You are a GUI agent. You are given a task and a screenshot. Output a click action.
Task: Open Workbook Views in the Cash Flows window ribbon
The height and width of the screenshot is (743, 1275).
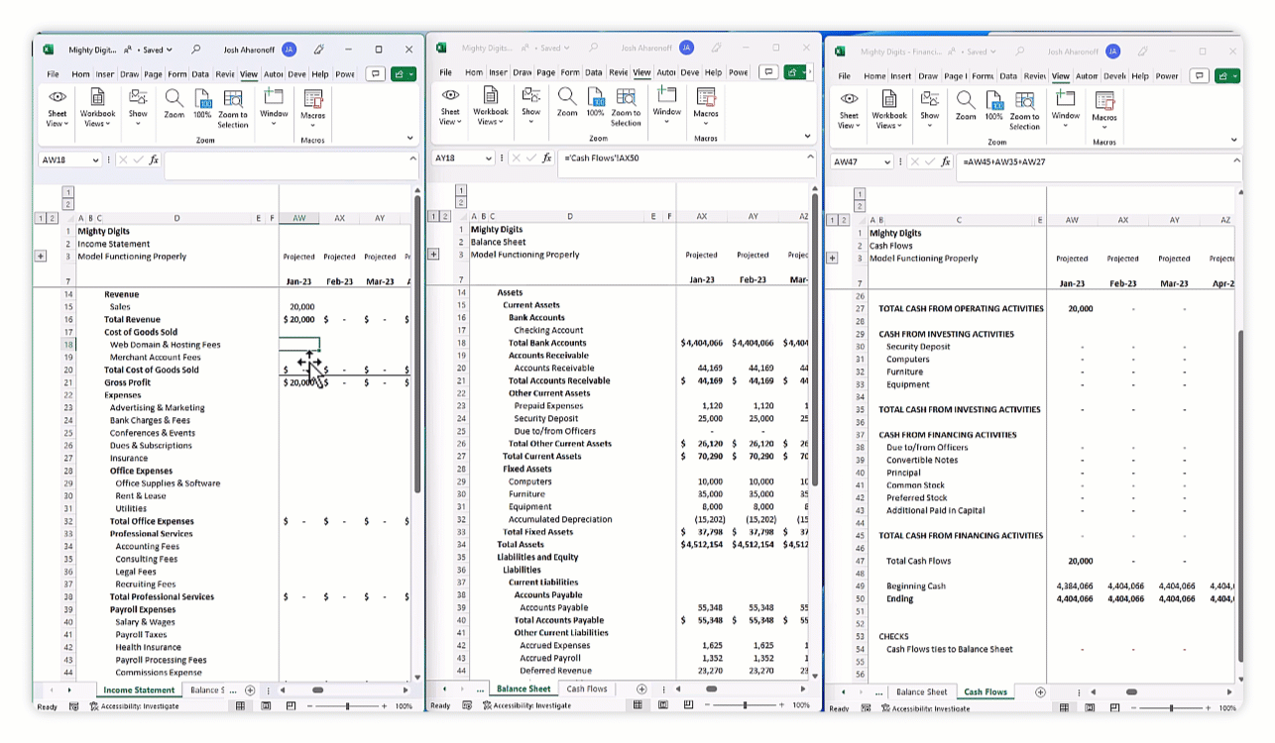click(x=889, y=107)
